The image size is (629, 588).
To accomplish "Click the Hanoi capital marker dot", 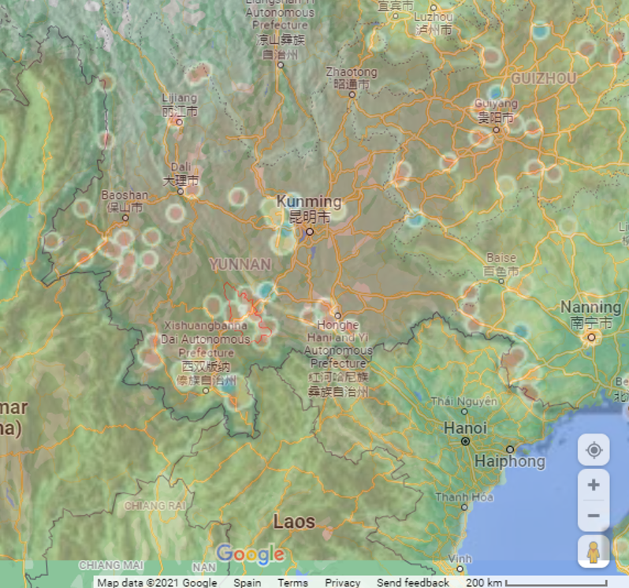I will point(466,441).
